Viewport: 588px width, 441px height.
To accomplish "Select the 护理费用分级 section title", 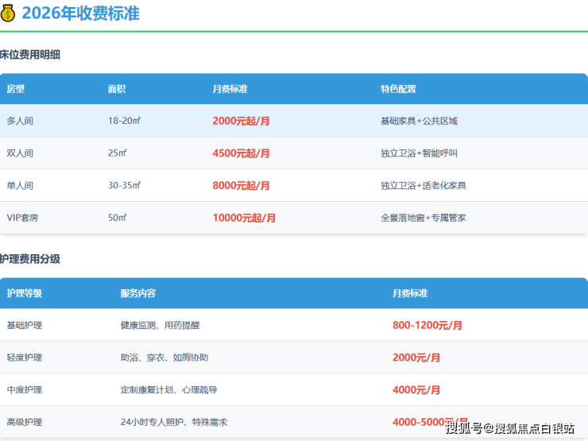I will tap(30, 259).
